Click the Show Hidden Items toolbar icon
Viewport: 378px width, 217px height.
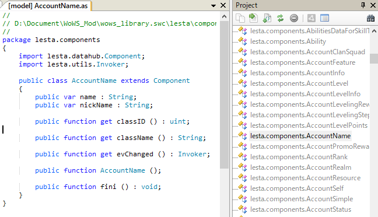click(240, 18)
